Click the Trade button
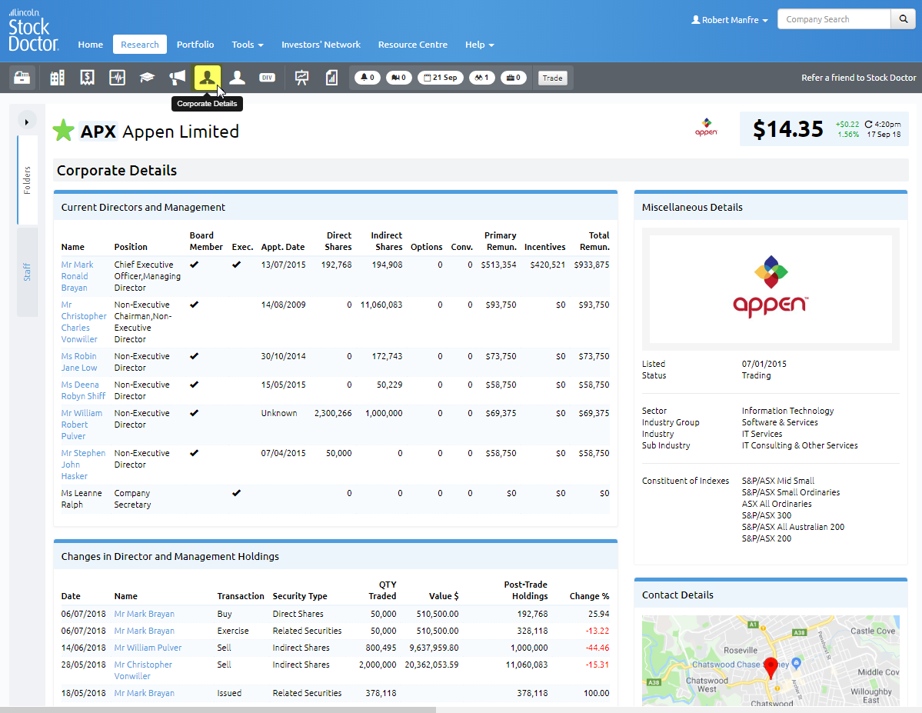922x713 pixels. pyautogui.click(x=552, y=78)
